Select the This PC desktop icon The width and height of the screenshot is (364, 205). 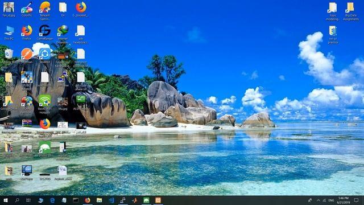(9, 33)
